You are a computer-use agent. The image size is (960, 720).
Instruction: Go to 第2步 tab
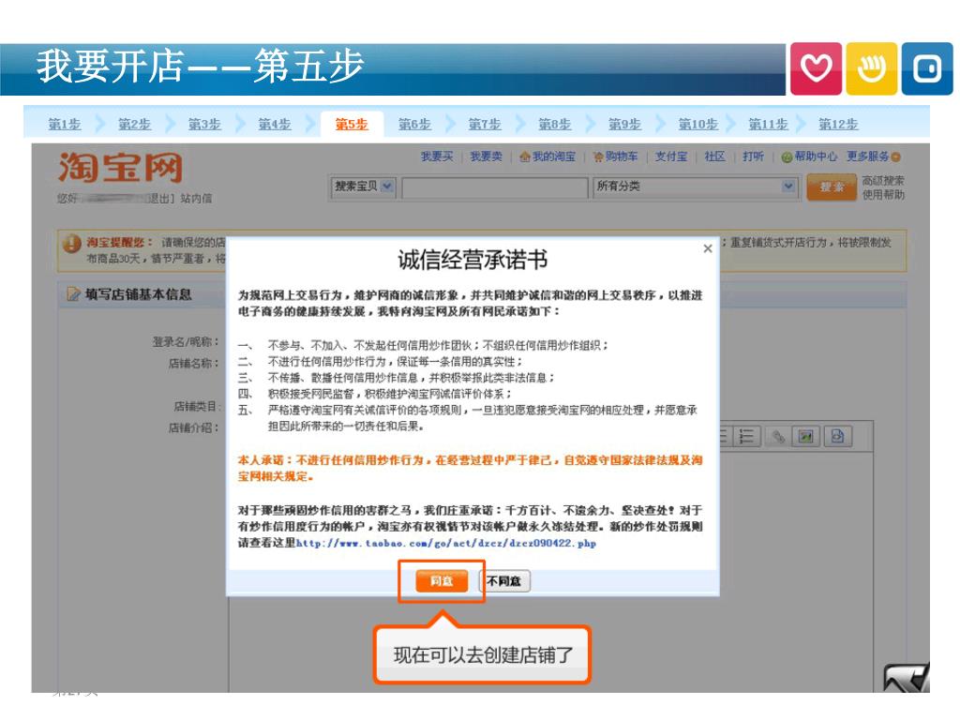134,125
